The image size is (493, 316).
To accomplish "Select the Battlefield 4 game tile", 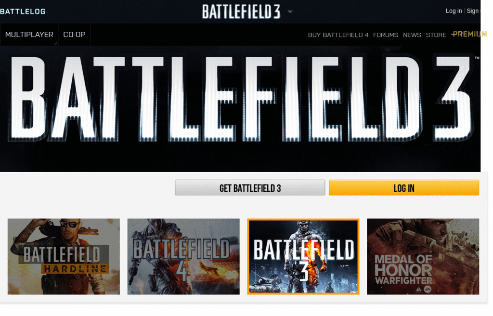I will [x=183, y=257].
